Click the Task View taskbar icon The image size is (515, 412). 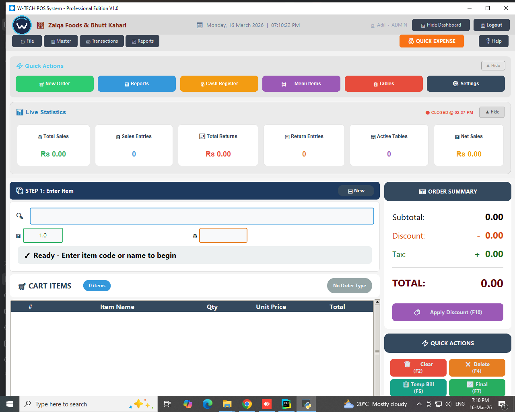167,404
